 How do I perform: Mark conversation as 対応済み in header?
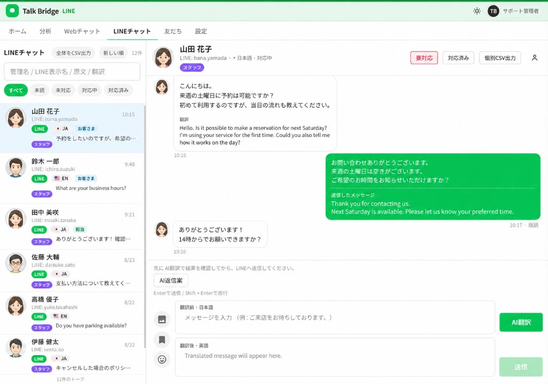[x=458, y=58]
